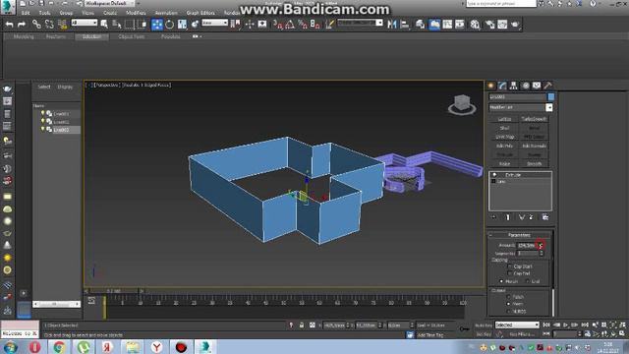Click the TurboSmooth modifier button

[534, 119]
